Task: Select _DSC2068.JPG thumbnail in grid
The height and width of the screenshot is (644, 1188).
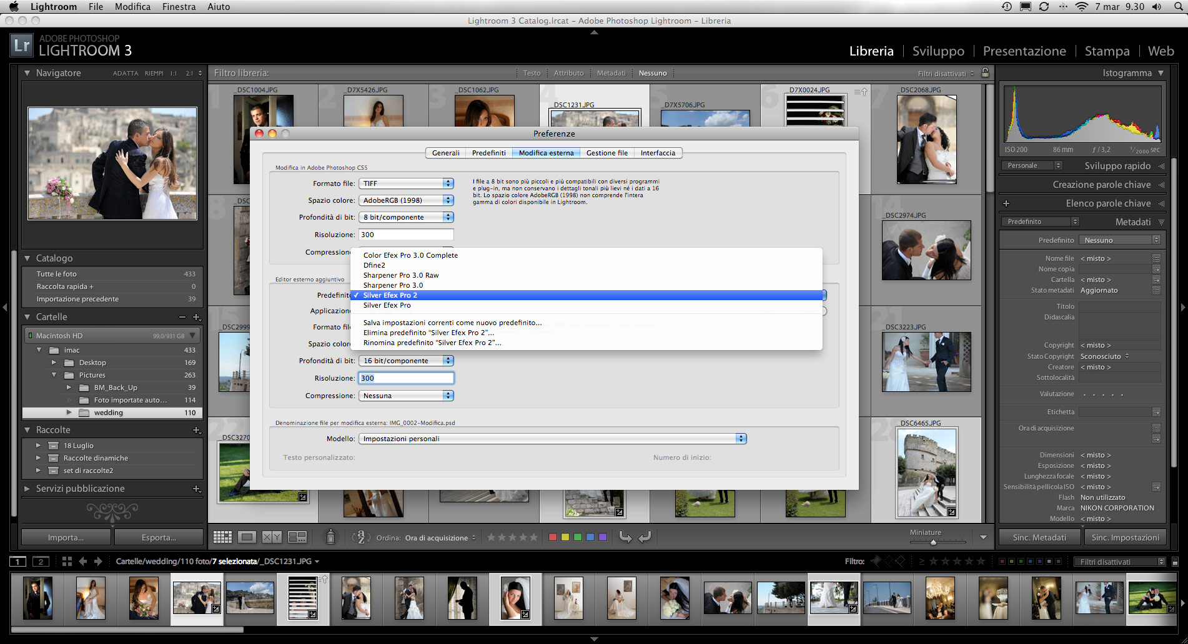Action: [926, 139]
